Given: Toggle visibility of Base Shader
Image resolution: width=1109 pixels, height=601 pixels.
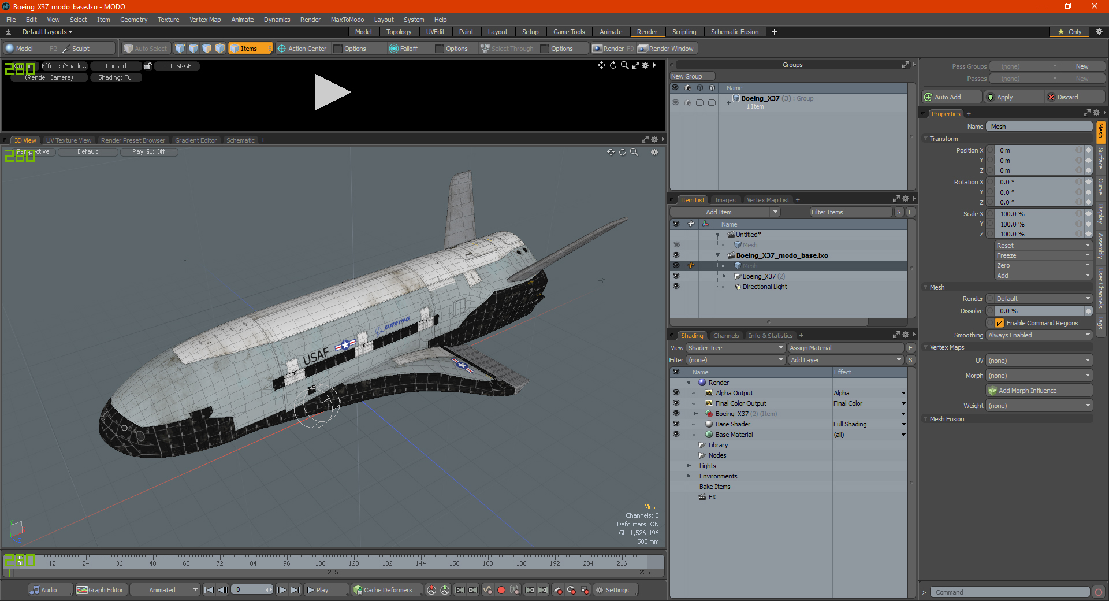Looking at the screenshot, I should [x=676, y=424].
